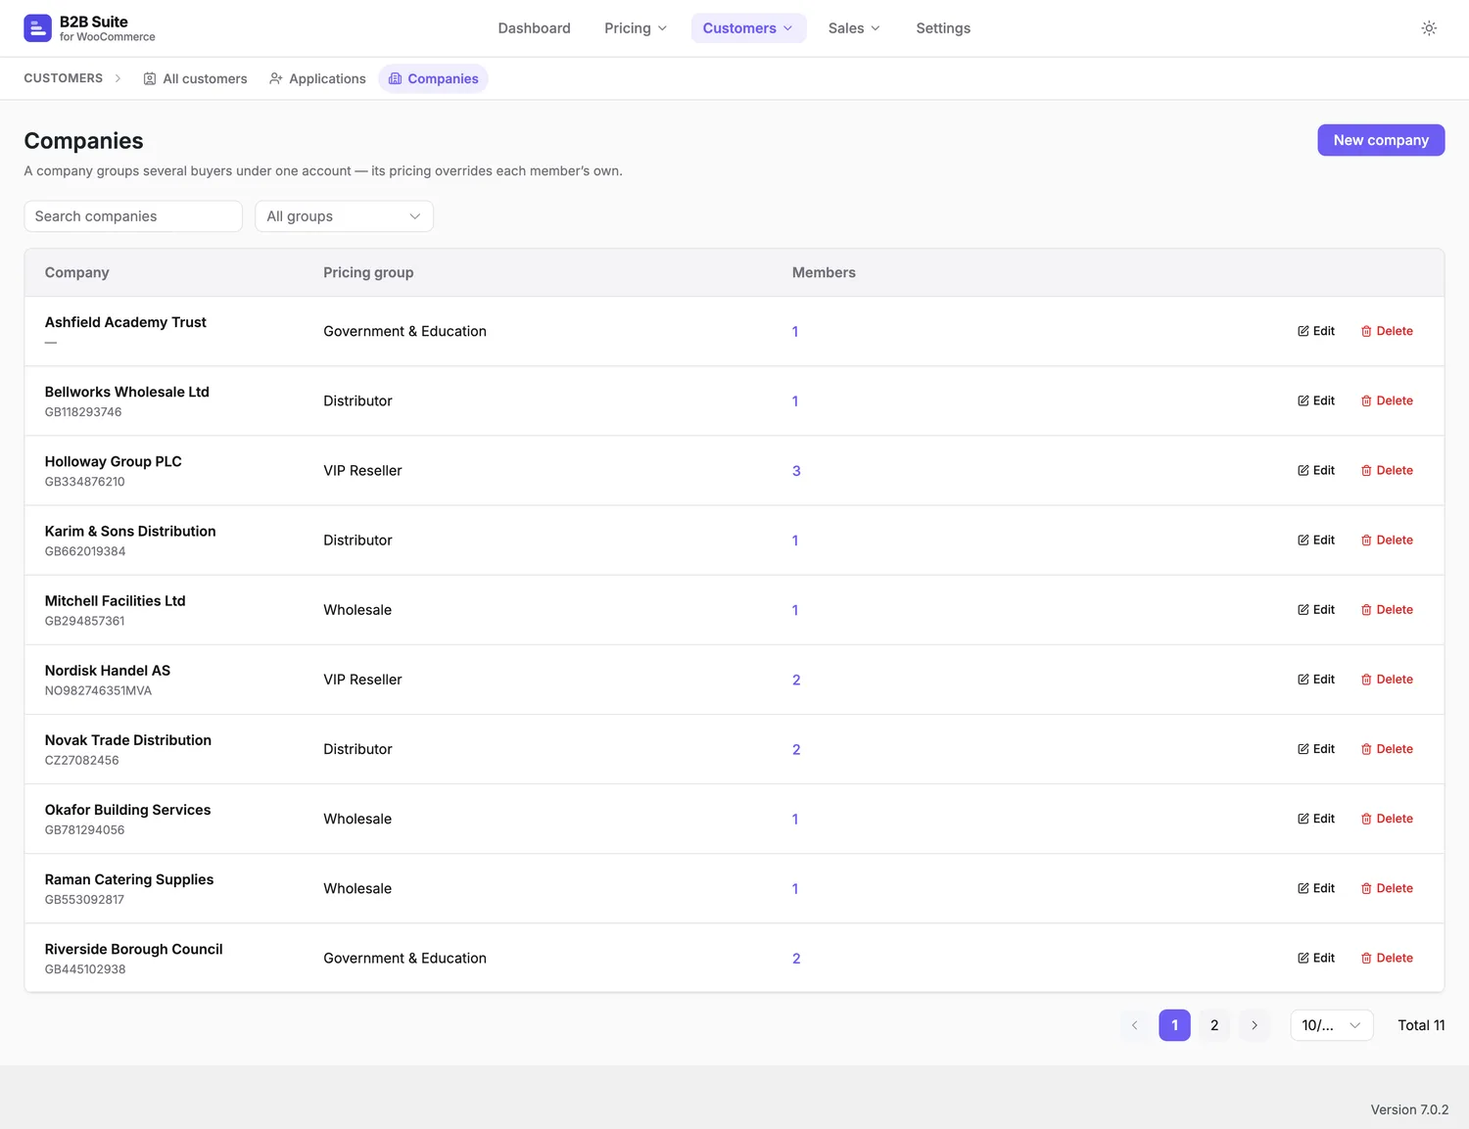
Task: Click the Bellworks Wholesale Ltd company name
Action: (127, 392)
